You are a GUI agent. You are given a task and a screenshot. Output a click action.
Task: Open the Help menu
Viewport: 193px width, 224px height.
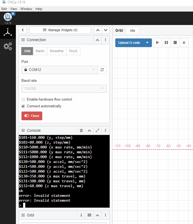pos(39,9)
